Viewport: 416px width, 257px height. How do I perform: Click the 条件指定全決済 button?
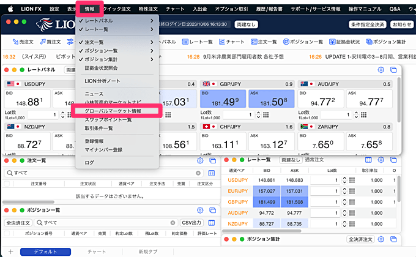point(368,24)
